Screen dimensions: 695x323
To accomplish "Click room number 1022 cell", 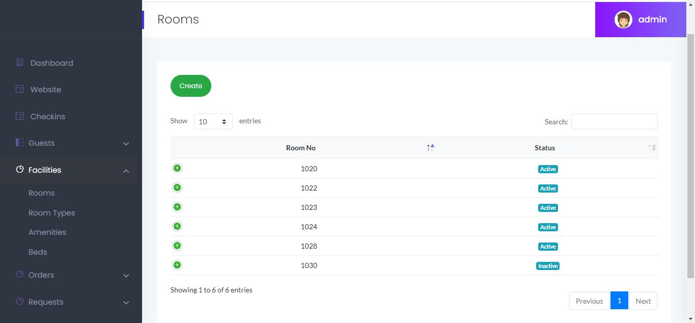I will 309,188.
